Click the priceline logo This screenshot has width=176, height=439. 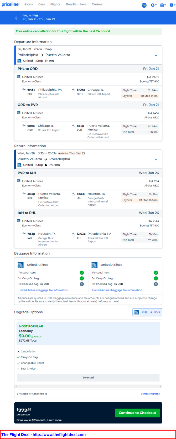pyautogui.click(x=11, y=4)
